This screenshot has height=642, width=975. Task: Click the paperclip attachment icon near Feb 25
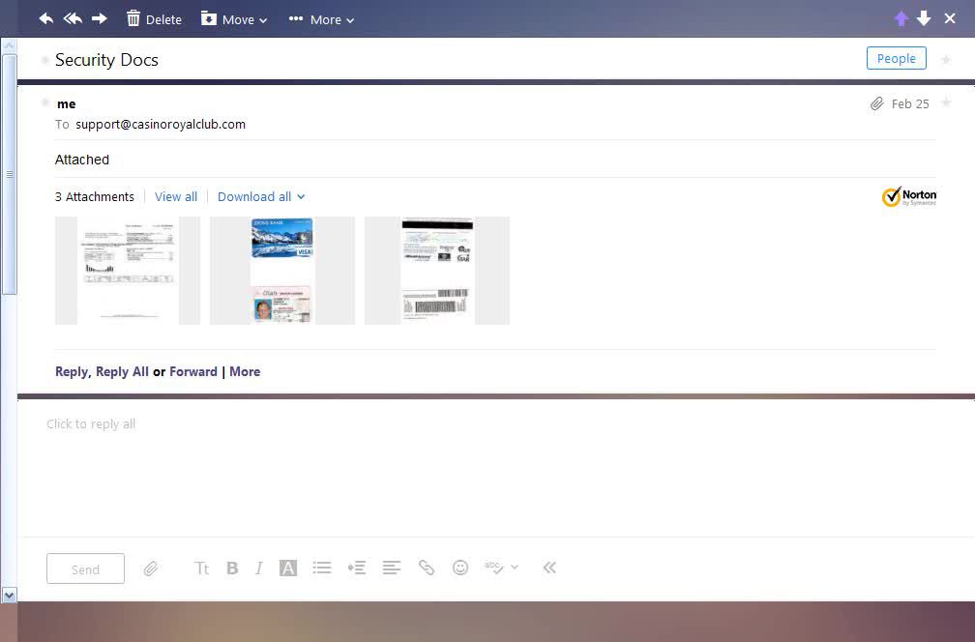pos(876,103)
